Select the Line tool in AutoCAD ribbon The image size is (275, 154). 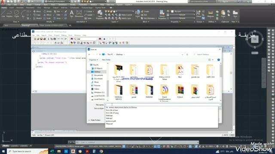(3, 14)
